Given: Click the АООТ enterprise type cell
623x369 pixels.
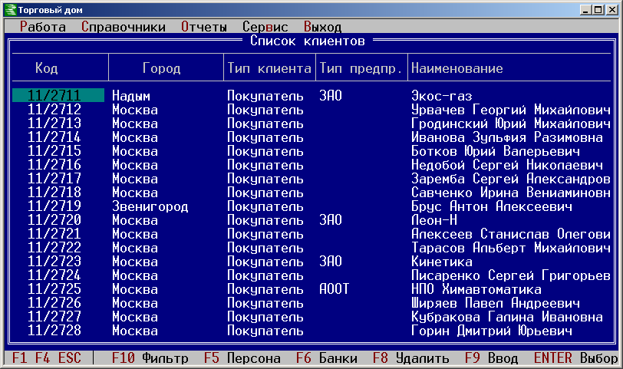Looking at the screenshot, I should click(335, 288).
